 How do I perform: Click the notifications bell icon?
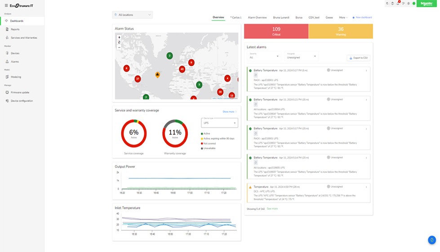(398, 4)
